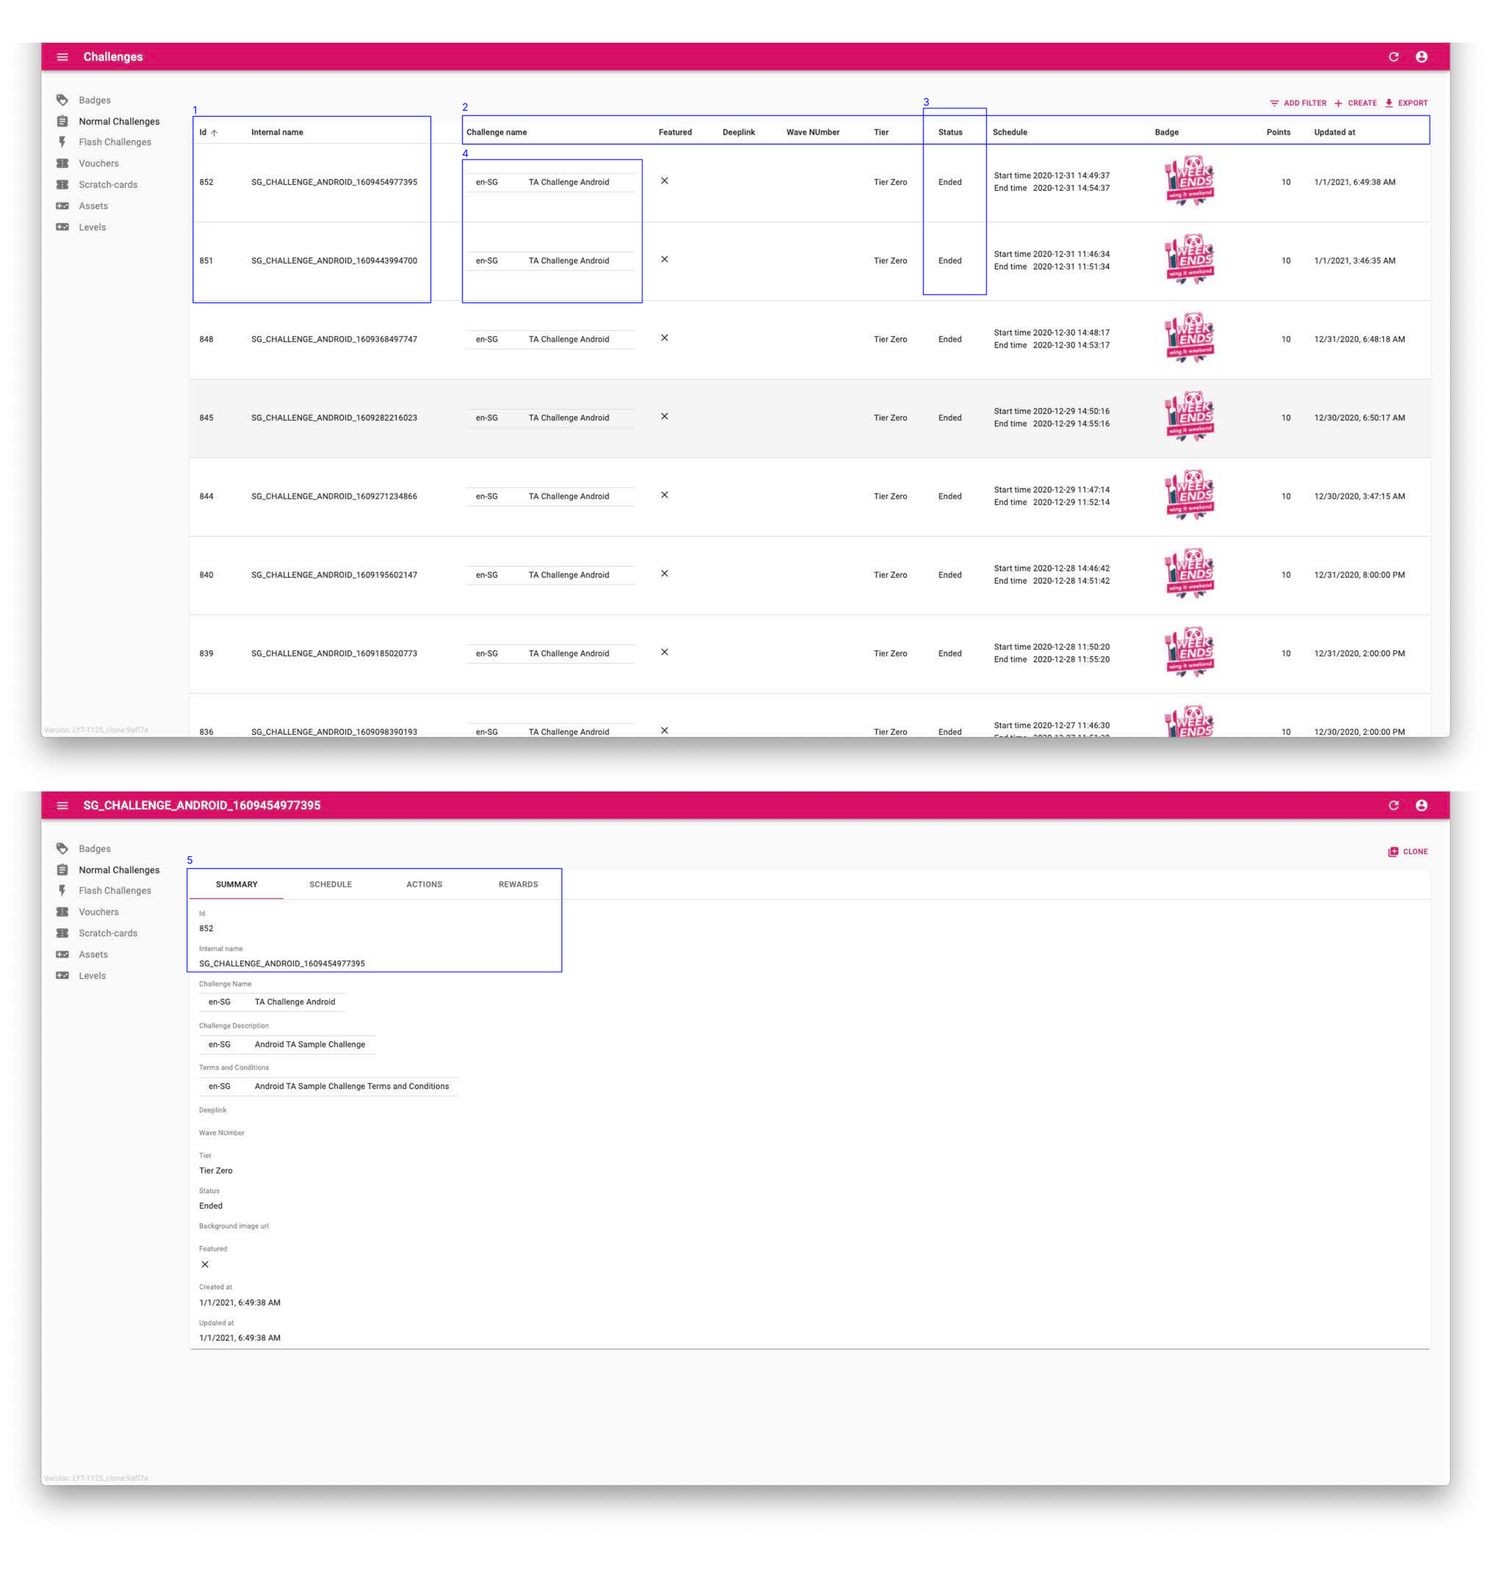Select the ACTIONS tab

tap(424, 883)
